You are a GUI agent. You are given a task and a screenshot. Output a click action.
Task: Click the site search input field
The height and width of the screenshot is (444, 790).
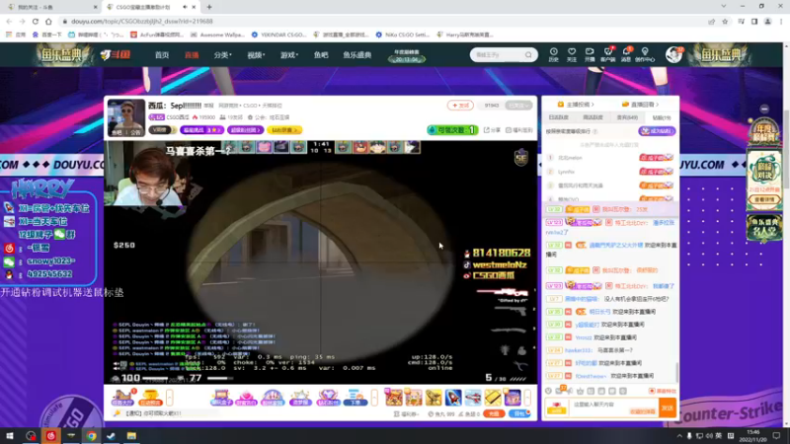point(498,55)
